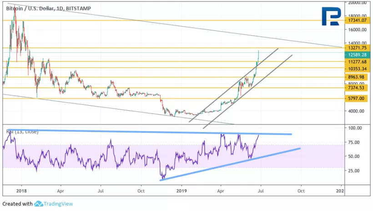Click the 100.00 RSI scale value
Viewport: 373px width, 211px height.
[355, 128]
